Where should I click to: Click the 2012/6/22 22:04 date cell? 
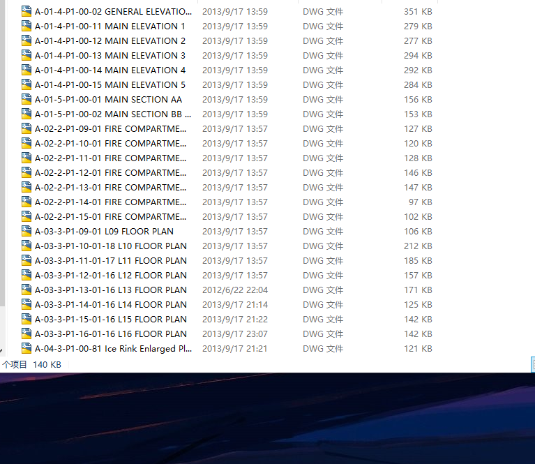pyautogui.click(x=235, y=290)
